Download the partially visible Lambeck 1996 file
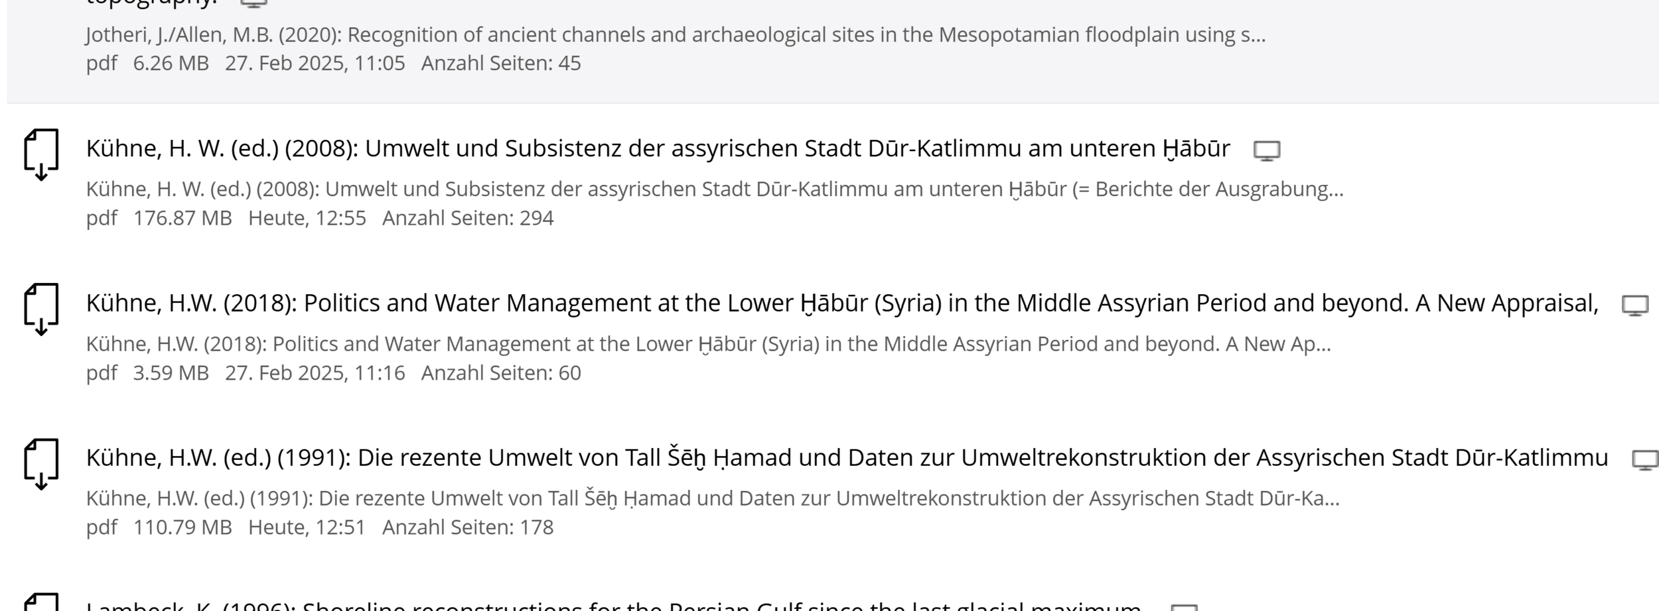This screenshot has height=611, width=1659. [41, 602]
